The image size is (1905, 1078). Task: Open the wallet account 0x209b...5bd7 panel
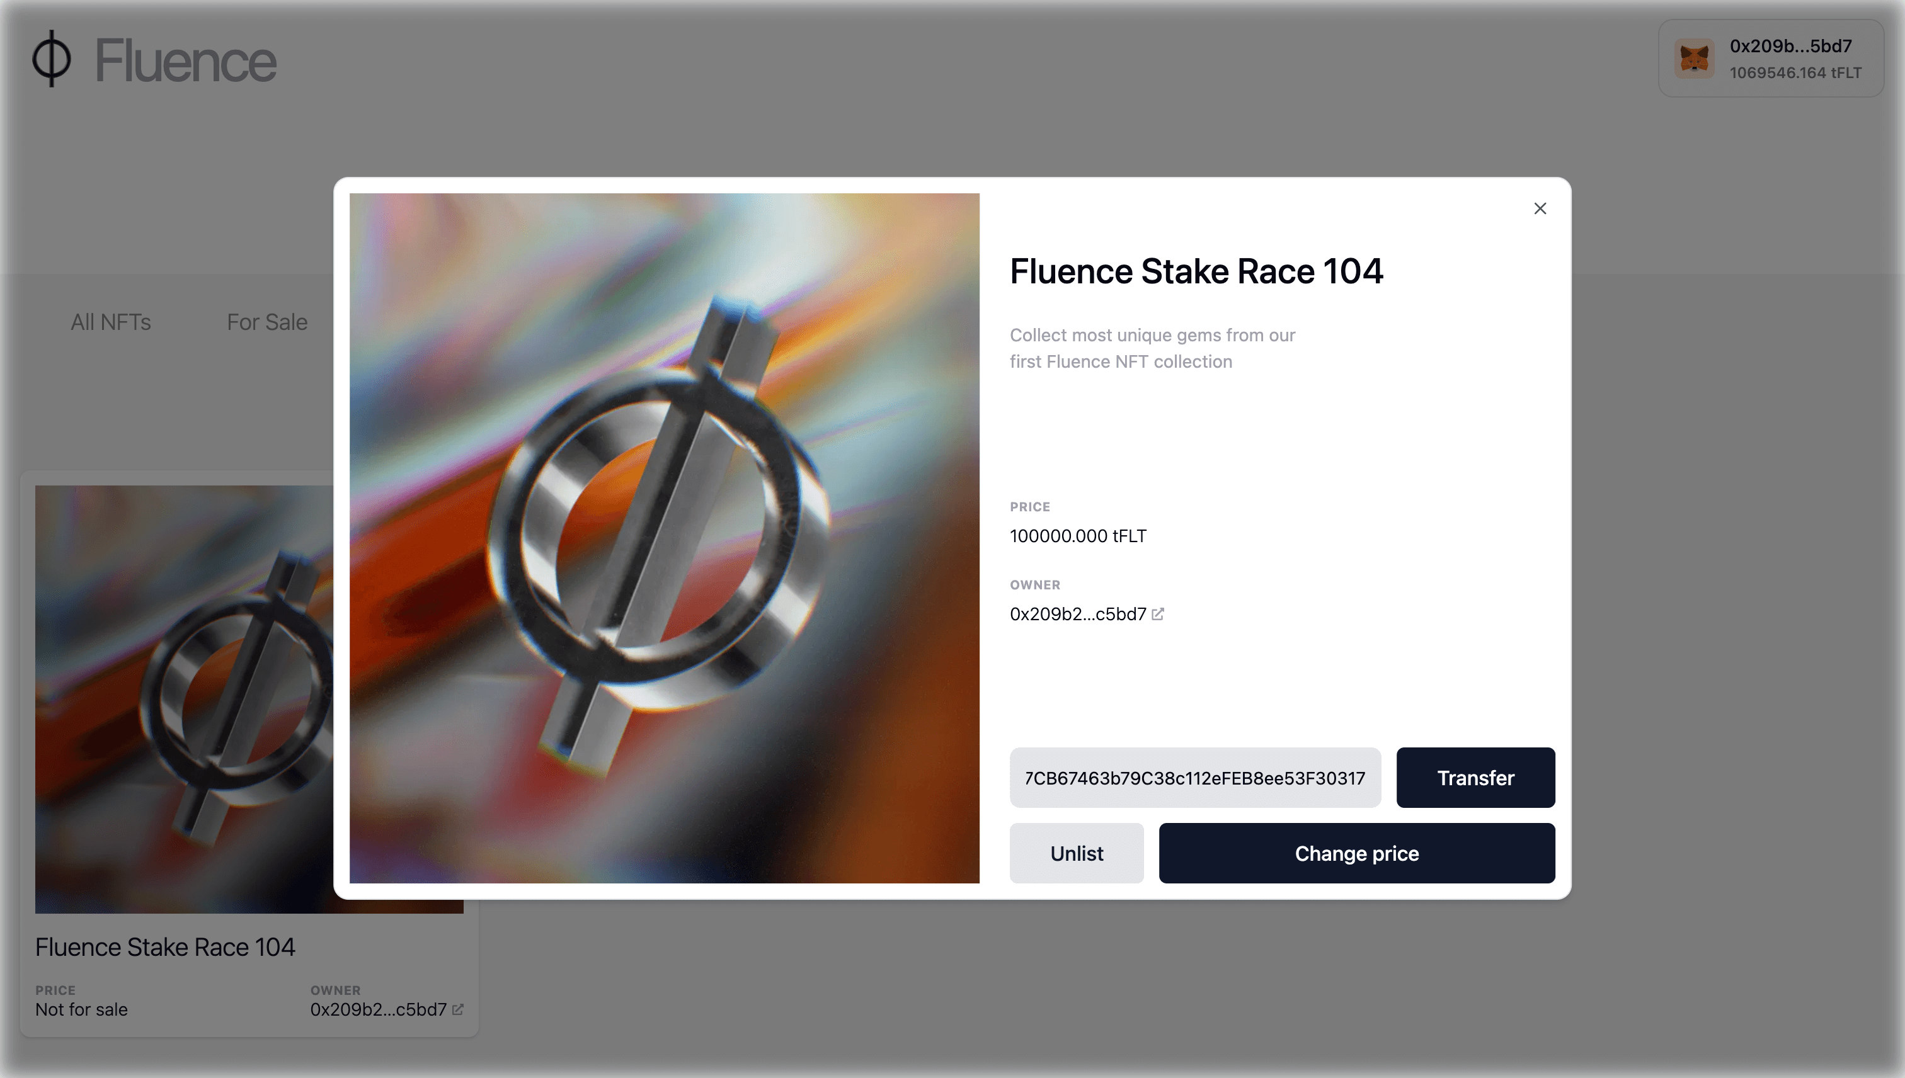1790,46
